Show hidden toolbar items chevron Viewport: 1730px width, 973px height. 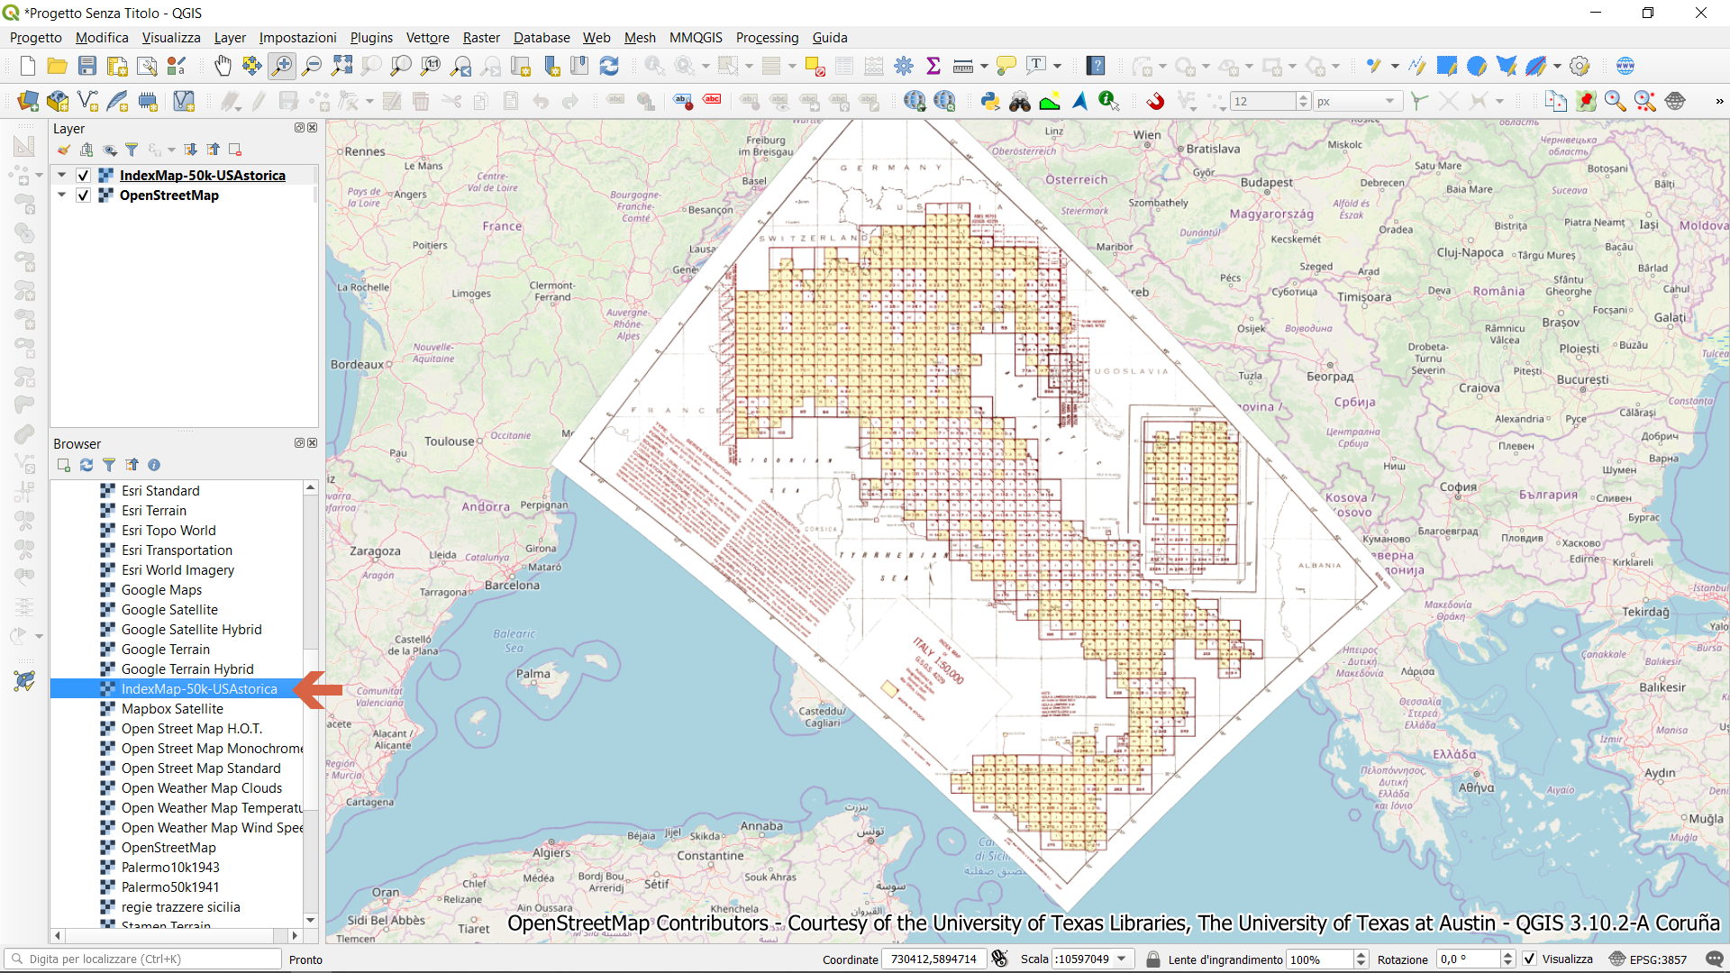click(1719, 101)
